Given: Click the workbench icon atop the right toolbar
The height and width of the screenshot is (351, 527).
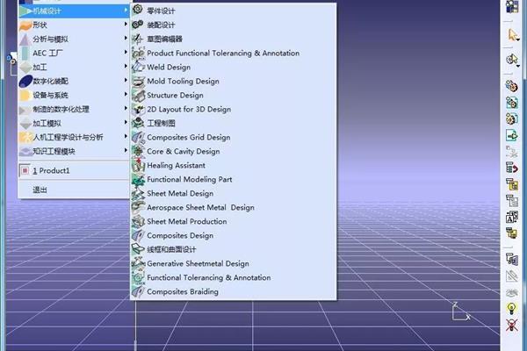Looking at the screenshot, I should click(512, 7).
